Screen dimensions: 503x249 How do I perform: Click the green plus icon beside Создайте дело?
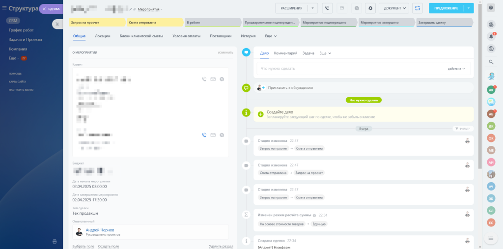(x=261, y=114)
